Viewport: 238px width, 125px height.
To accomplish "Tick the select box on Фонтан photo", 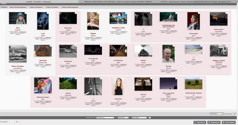I will pyautogui.click(x=151, y=78).
